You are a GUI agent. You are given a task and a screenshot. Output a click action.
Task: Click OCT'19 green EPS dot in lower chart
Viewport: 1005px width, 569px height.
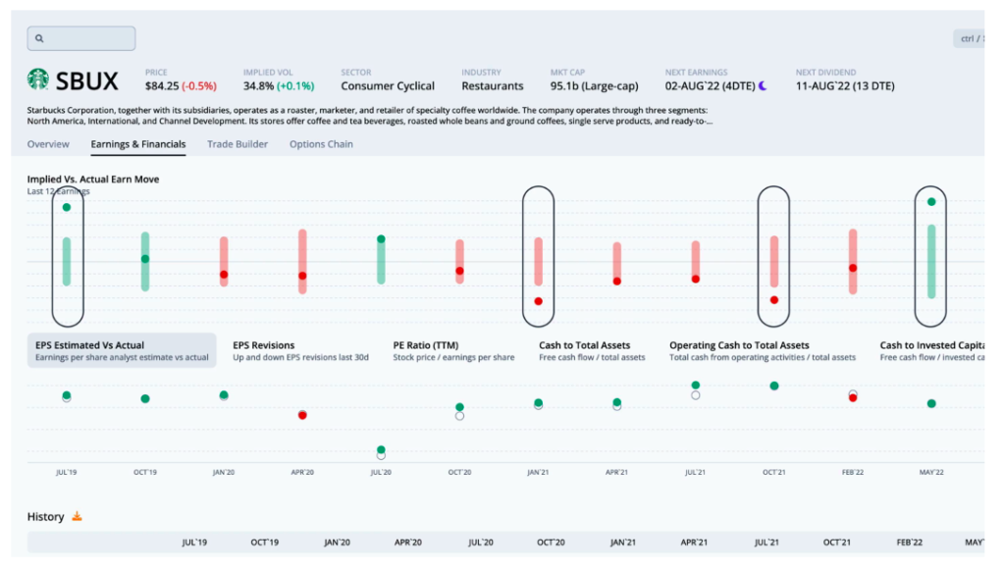pyautogui.click(x=145, y=398)
